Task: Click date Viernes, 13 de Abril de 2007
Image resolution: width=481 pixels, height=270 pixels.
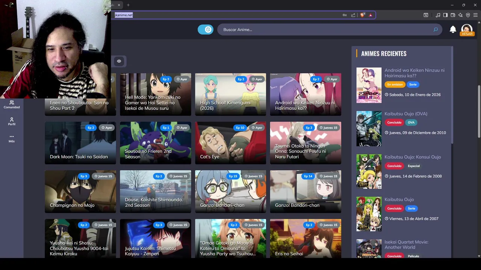Action: tap(411, 219)
